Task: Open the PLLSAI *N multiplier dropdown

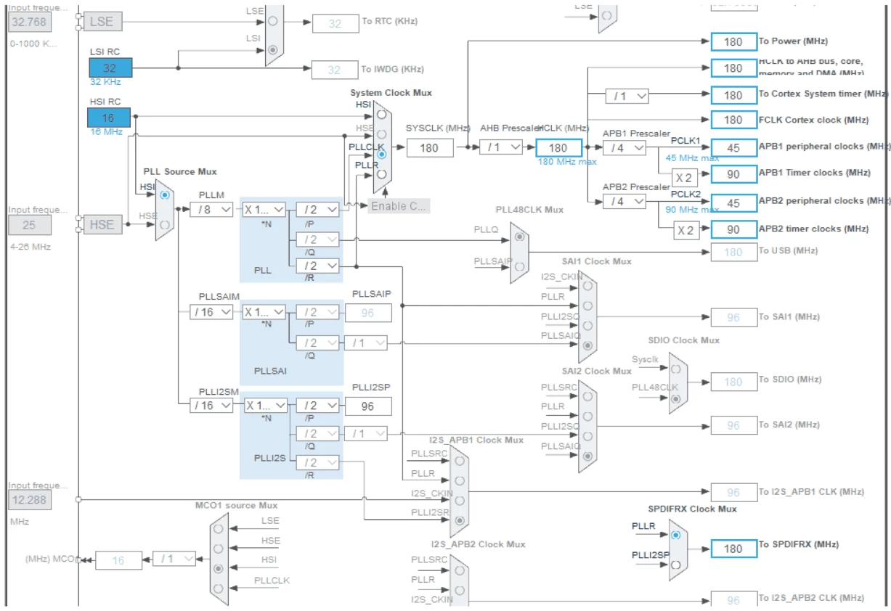Action: 264,311
